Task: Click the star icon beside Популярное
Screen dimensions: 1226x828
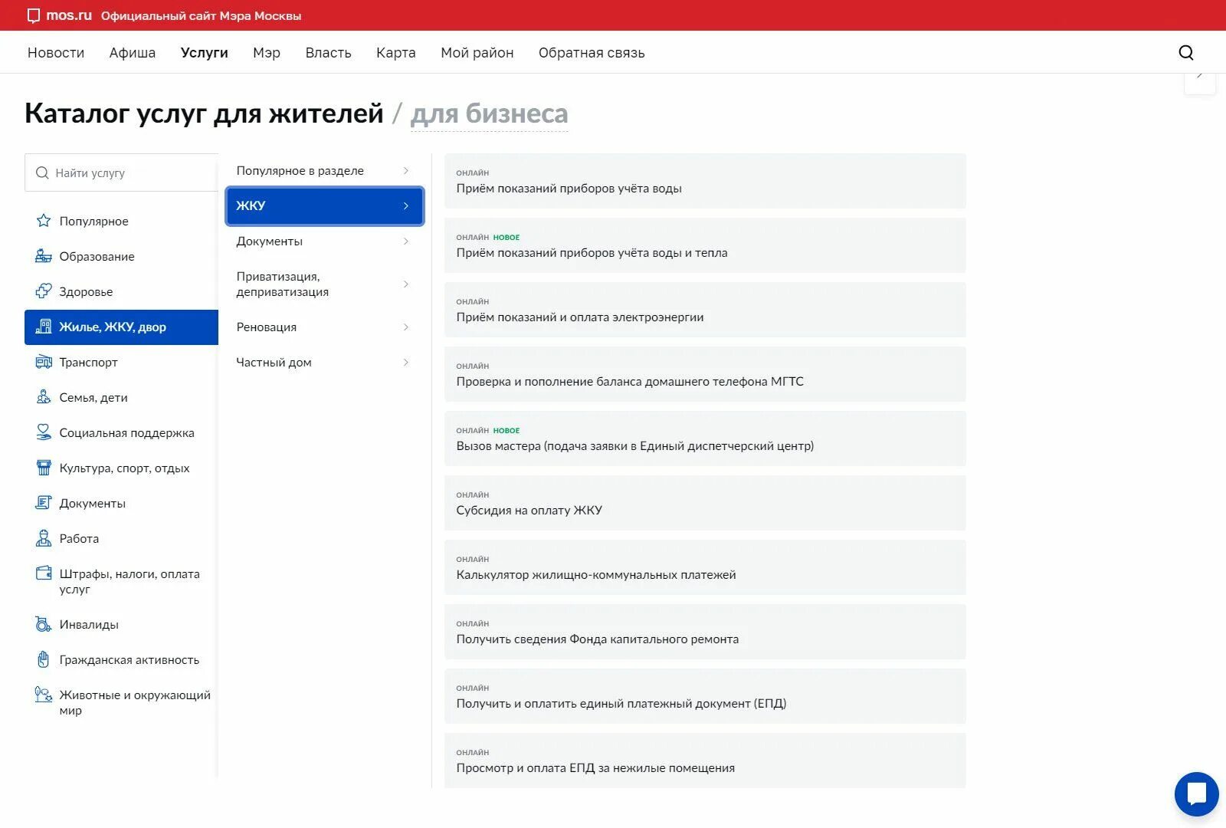Action: [44, 221]
